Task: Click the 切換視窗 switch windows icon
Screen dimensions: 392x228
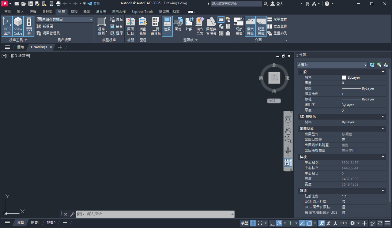Action: [x=239, y=26]
